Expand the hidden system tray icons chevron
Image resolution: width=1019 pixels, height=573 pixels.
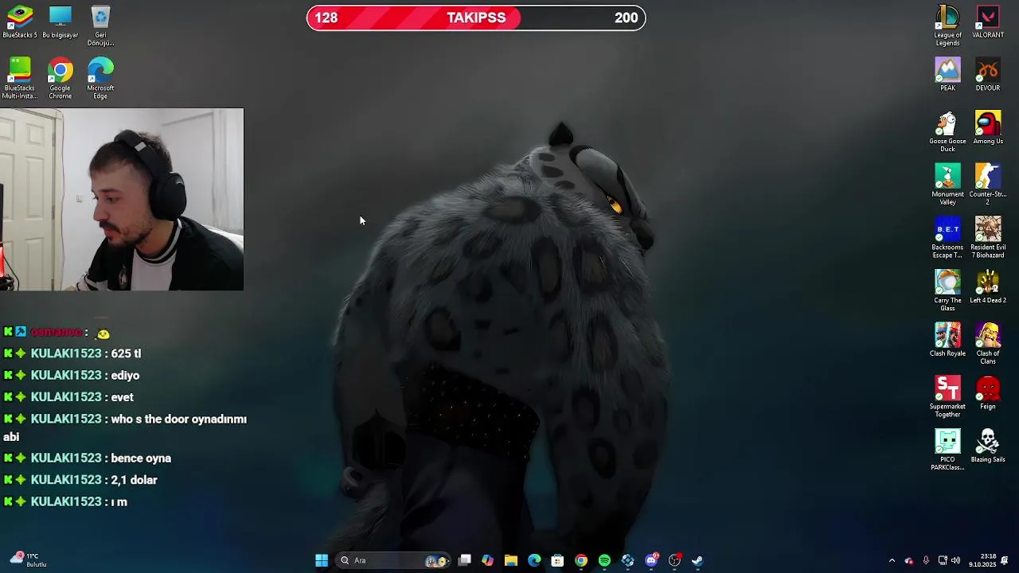point(892,560)
